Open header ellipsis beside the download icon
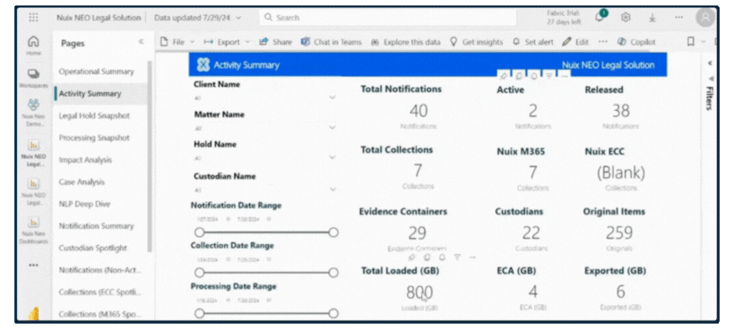 tap(678, 17)
